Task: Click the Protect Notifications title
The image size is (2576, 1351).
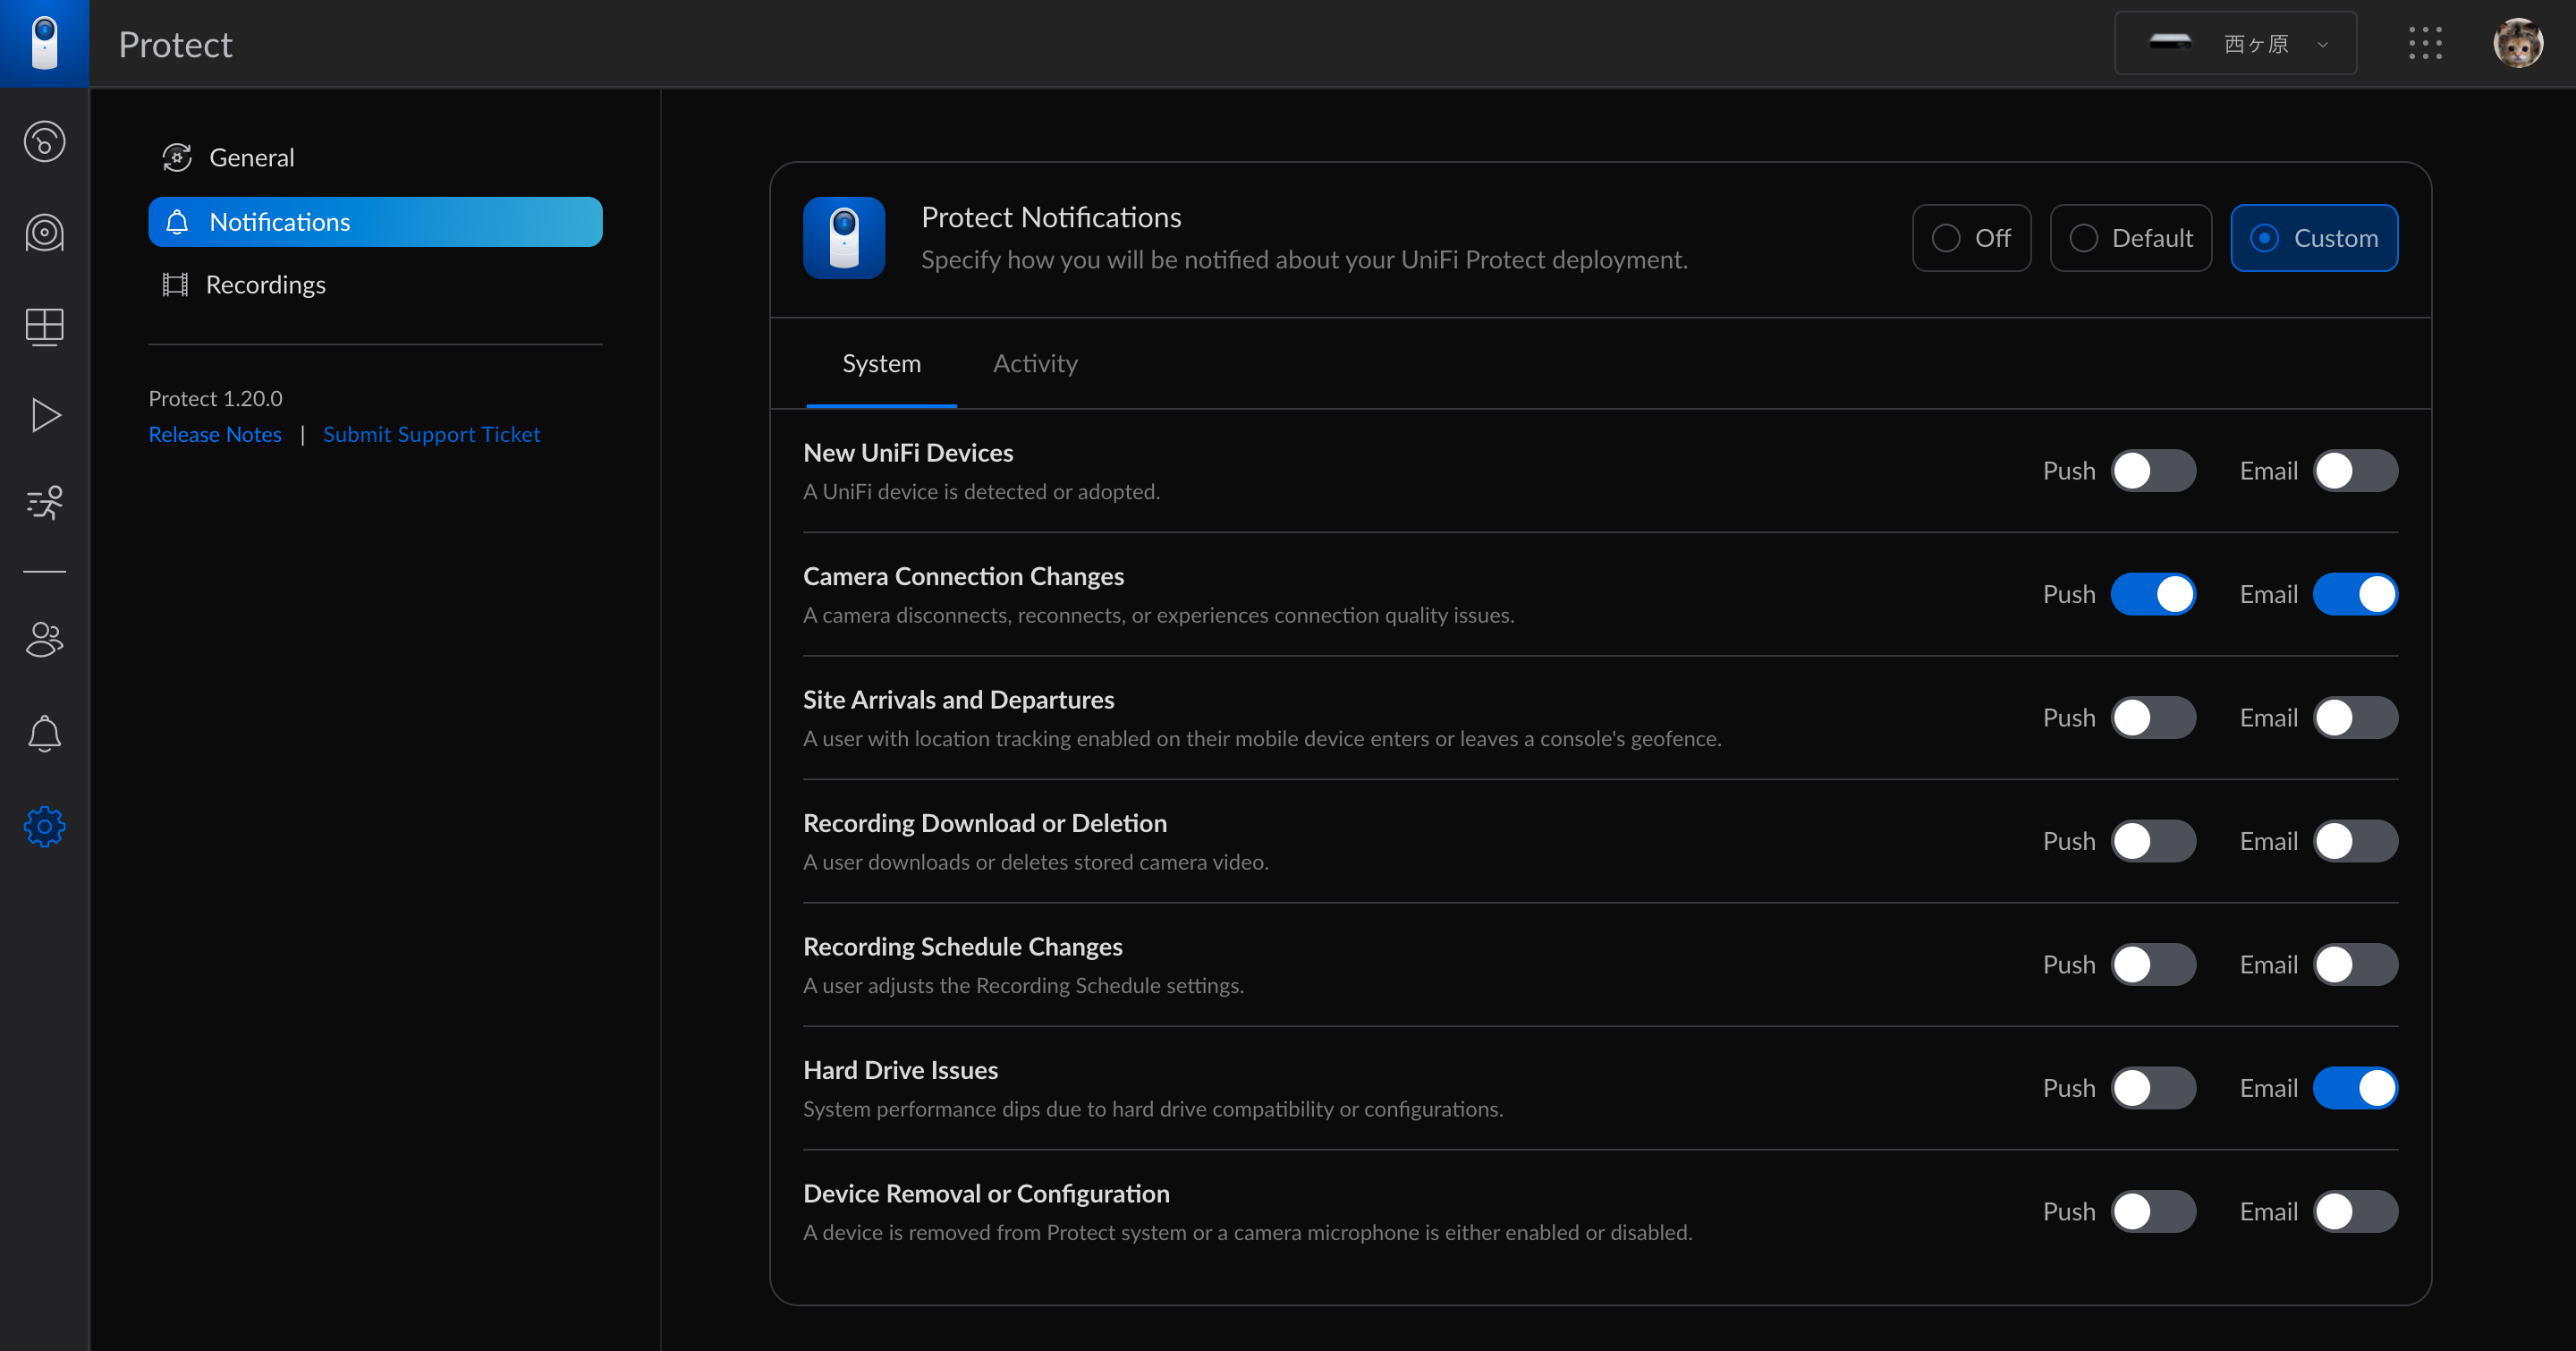Action: coord(1051,217)
